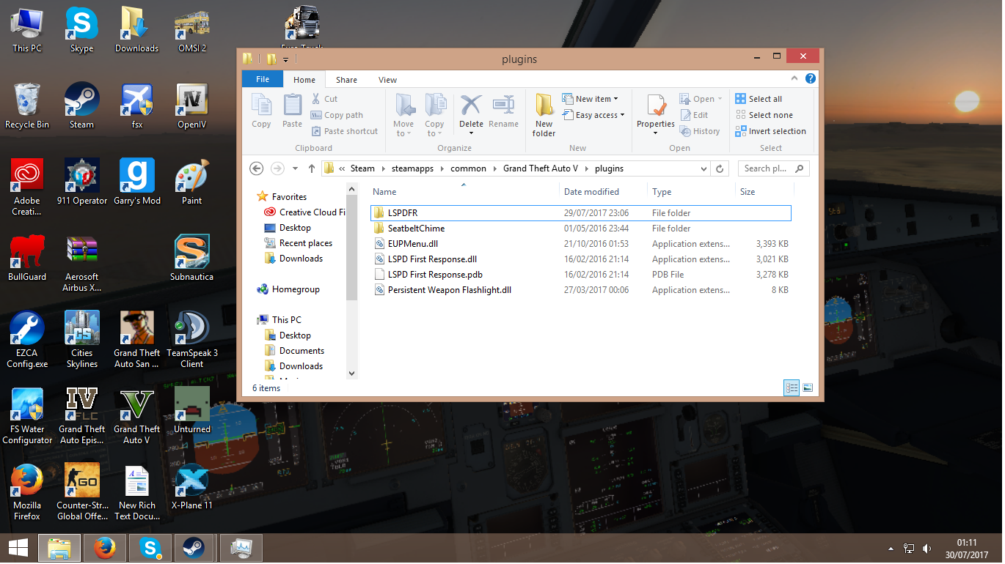Click the Up directory arrow
The width and height of the screenshot is (1005, 564).
coord(312,168)
